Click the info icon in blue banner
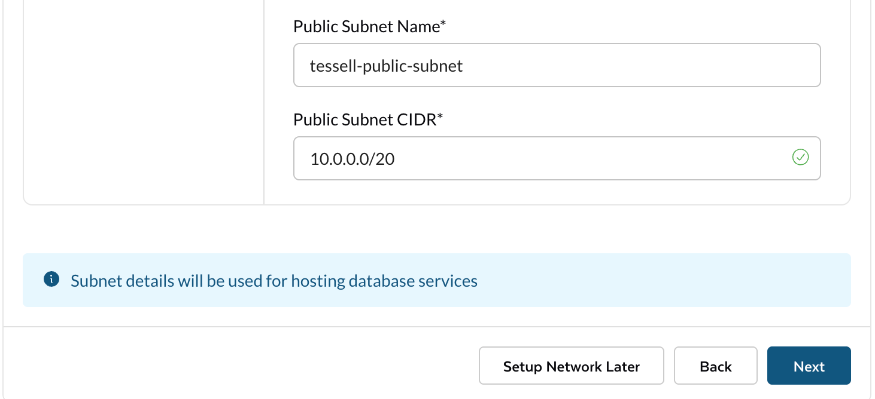The width and height of the screenshot is (875, 399). tap(51, 280)
